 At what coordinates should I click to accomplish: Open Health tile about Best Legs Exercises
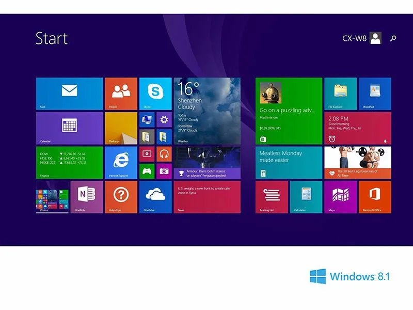pyautogui.click(x=358, y=163)
